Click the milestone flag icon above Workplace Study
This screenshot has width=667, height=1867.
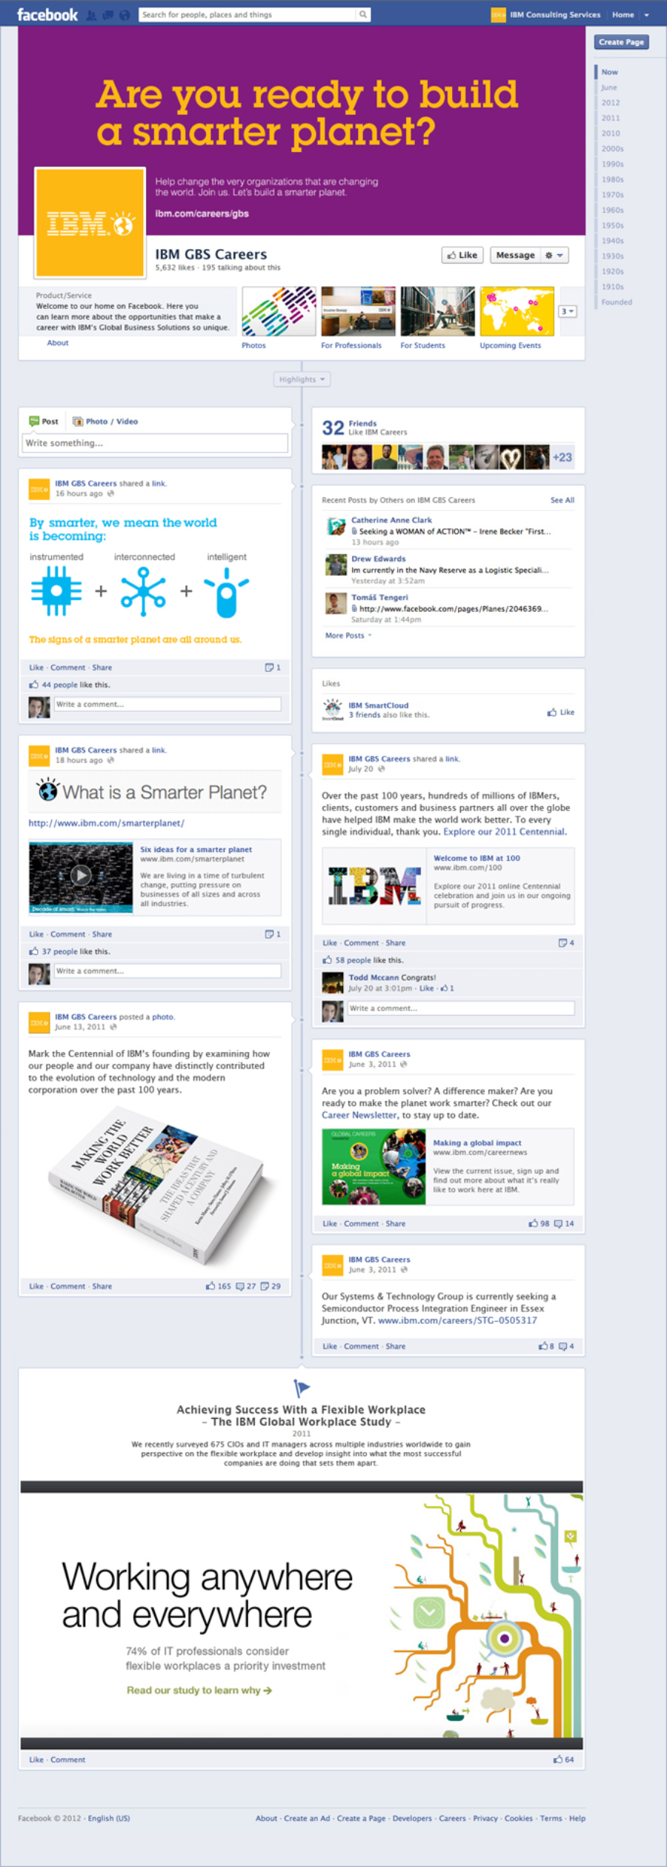pyautogui.click(x=302, y=1388)
